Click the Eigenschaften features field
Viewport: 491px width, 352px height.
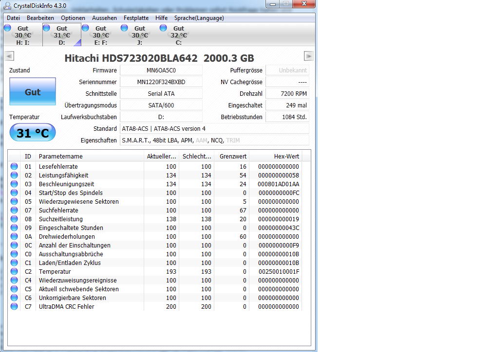pos(214,141)
